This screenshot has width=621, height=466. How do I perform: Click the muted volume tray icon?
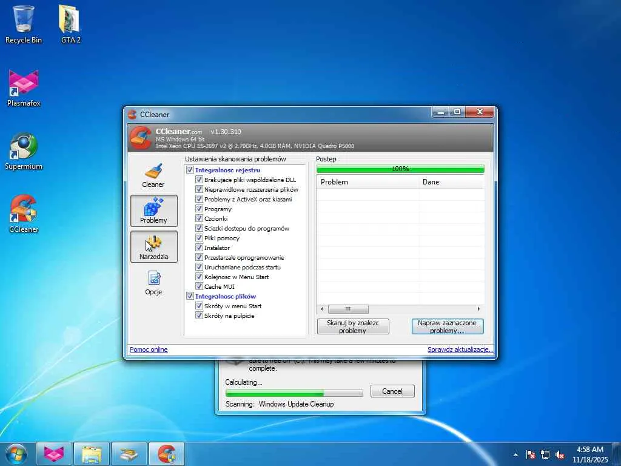click(560, 454)
